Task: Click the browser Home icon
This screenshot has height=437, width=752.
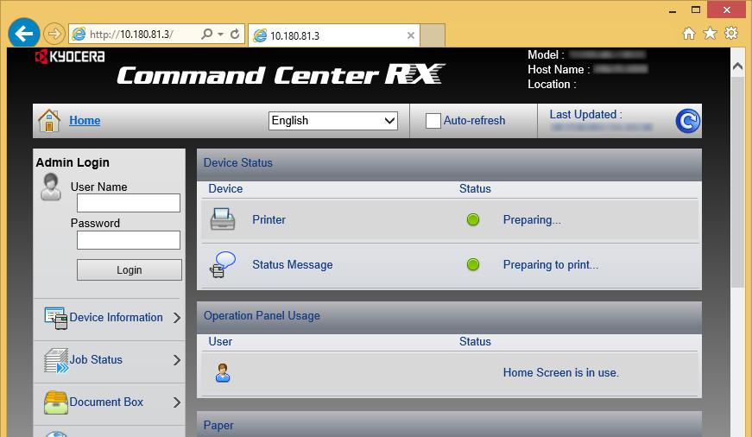Action: click(x=689, y=33)
